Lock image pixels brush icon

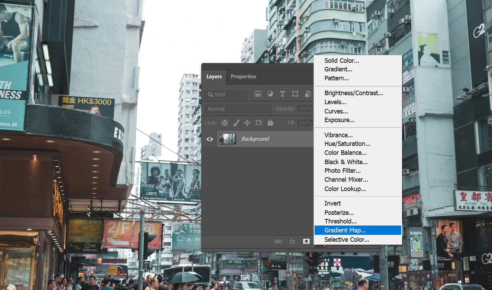point(236,123)
